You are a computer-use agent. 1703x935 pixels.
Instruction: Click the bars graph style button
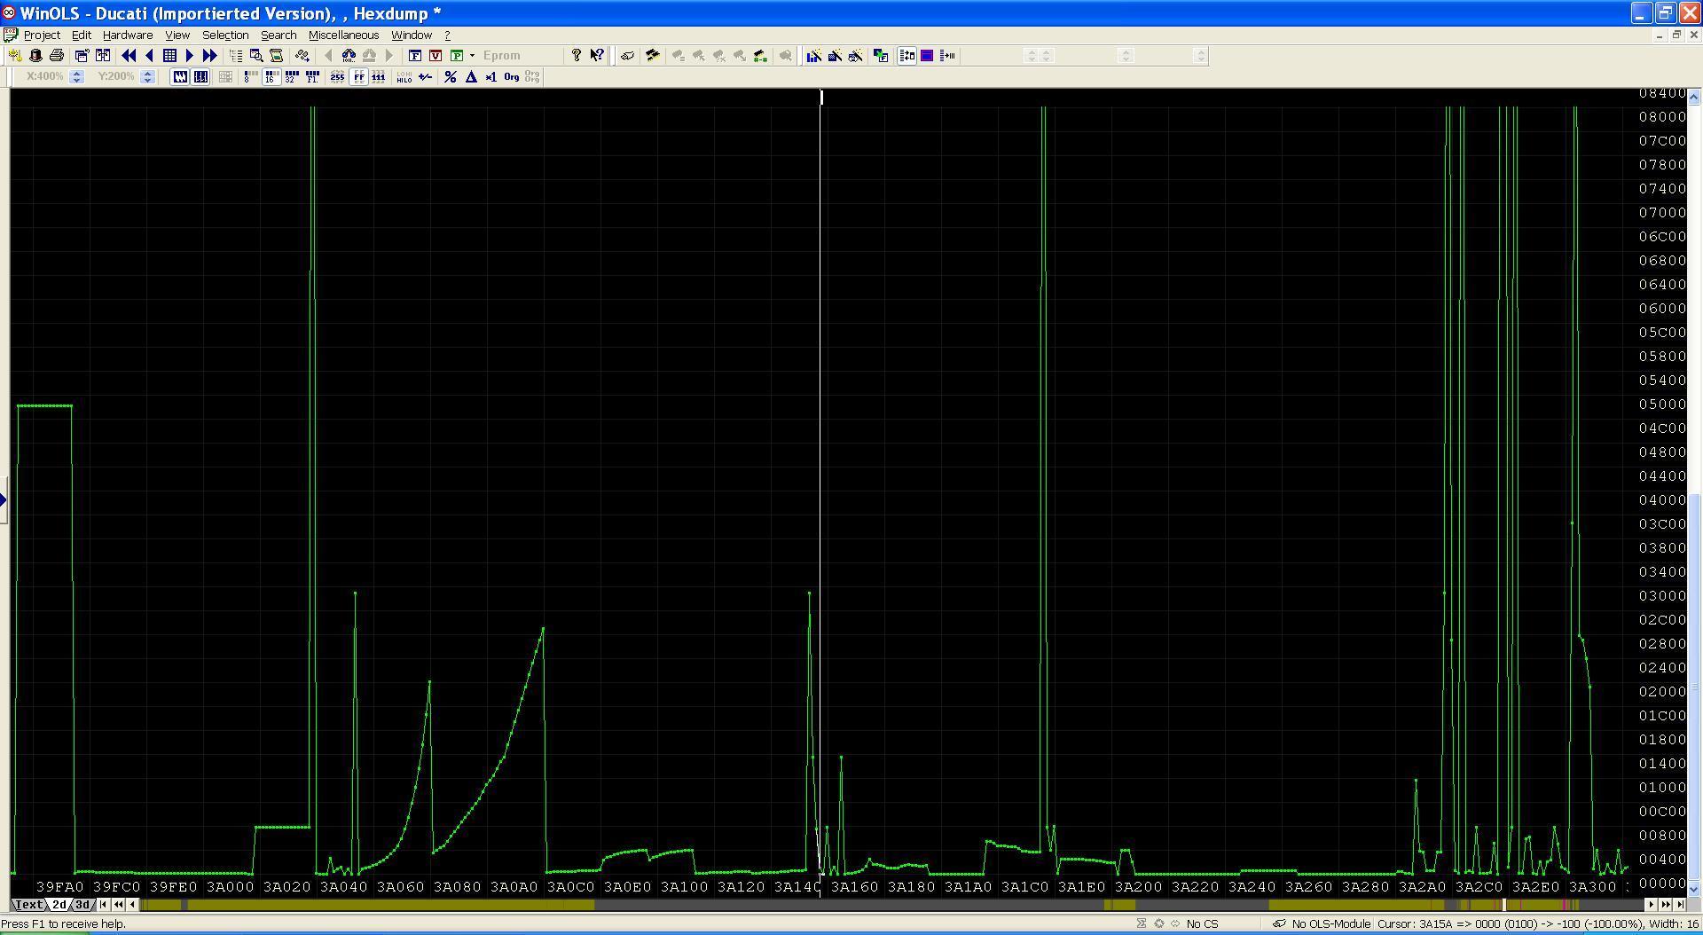[200, 77]
